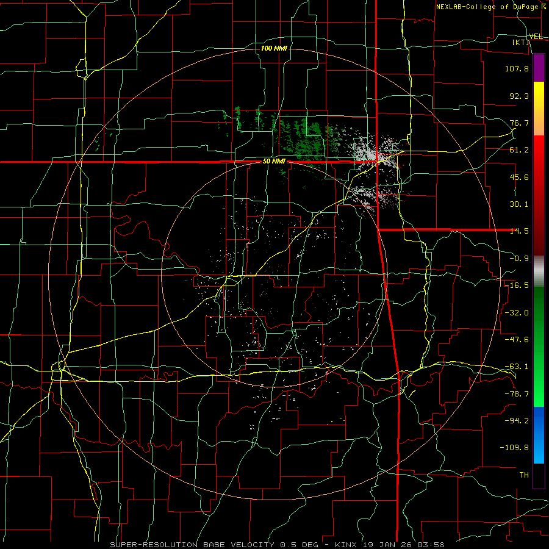This screenshot has height=549, width=549.
Task: Select the -16.5 legend value
Action: click(517, 285)
